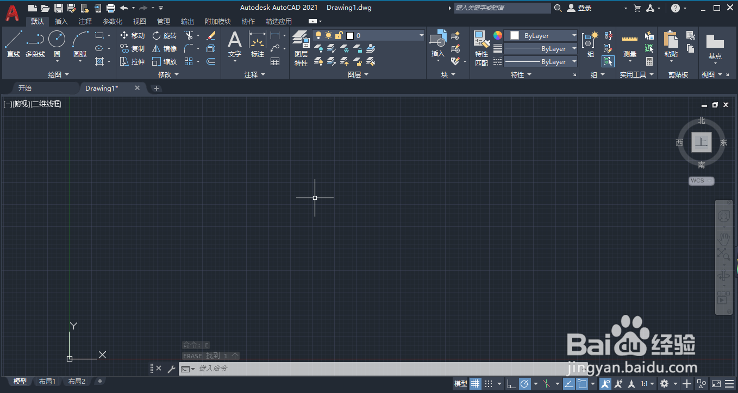738x393 pixels.
Task: Click the Base point (基点) button
Action: coord(715,47)
